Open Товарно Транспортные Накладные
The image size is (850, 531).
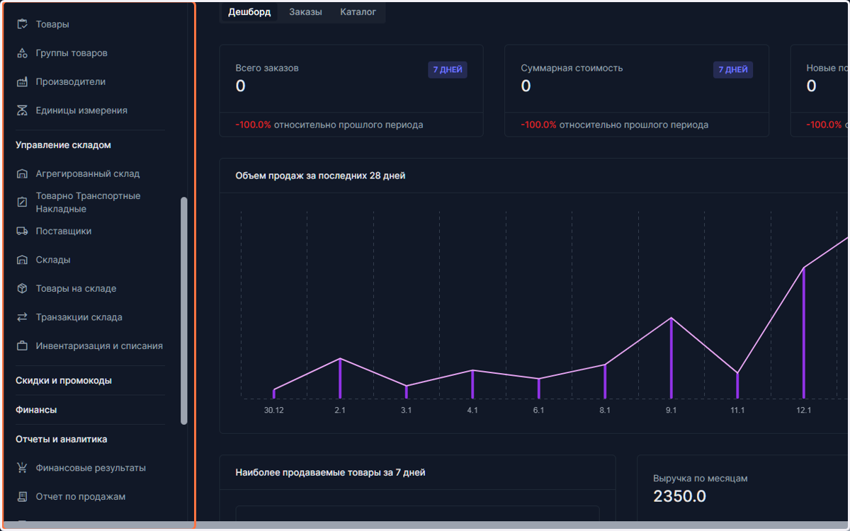[90, 202]
